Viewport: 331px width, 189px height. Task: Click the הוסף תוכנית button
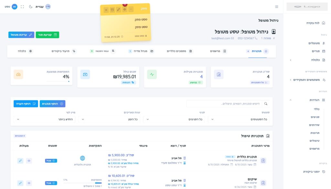[52, 104]
